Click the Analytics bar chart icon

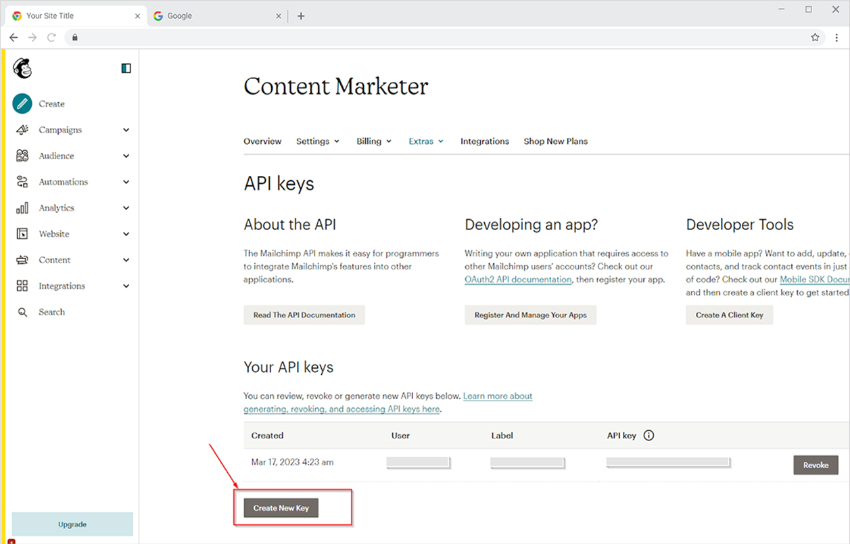[22, 208]
